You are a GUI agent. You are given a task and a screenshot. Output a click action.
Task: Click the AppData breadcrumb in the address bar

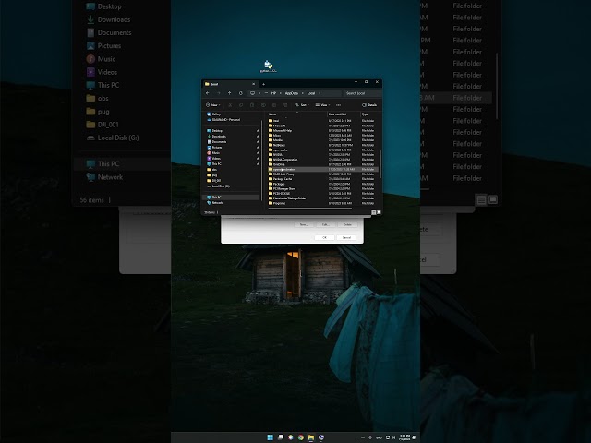click(x=292, y=93)
